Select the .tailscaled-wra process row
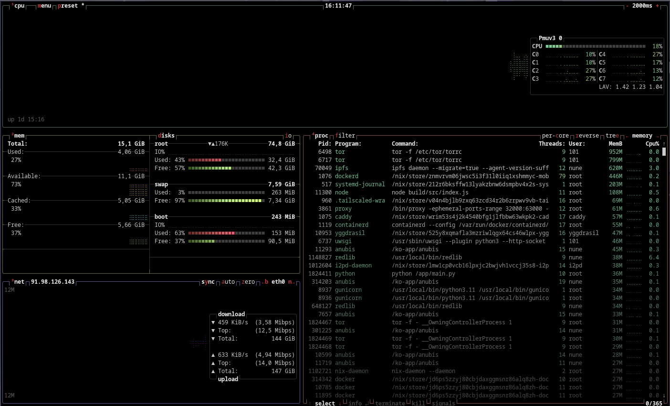 click(x=484, y=201)
